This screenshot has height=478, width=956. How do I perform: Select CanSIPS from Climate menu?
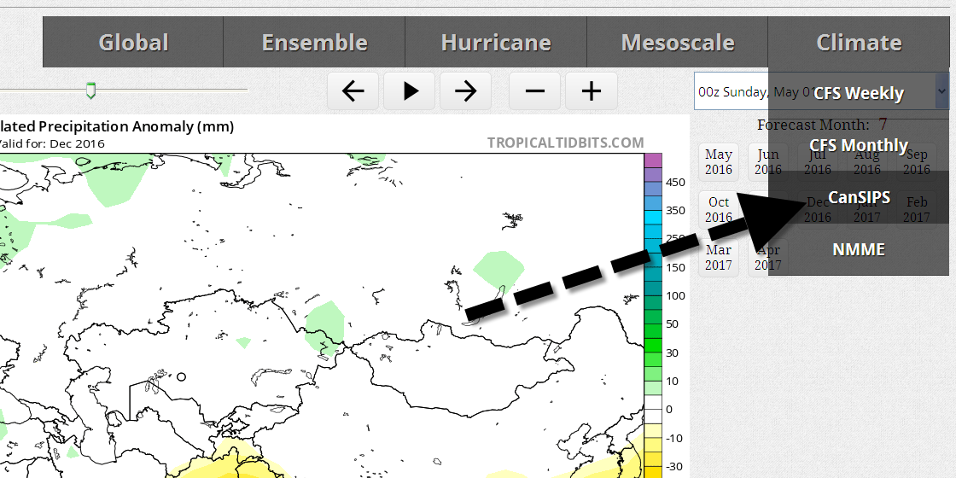859,197
